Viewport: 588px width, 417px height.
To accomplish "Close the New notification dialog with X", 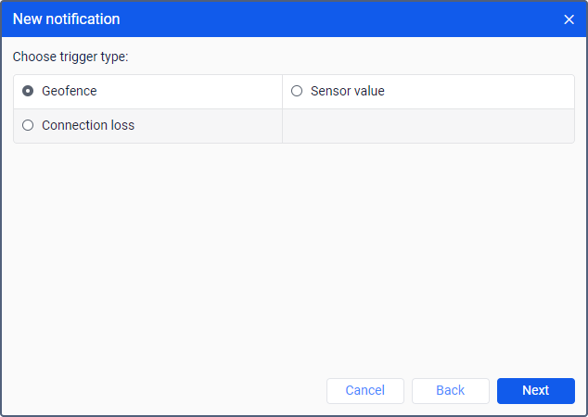I will [x=569, y=19].
